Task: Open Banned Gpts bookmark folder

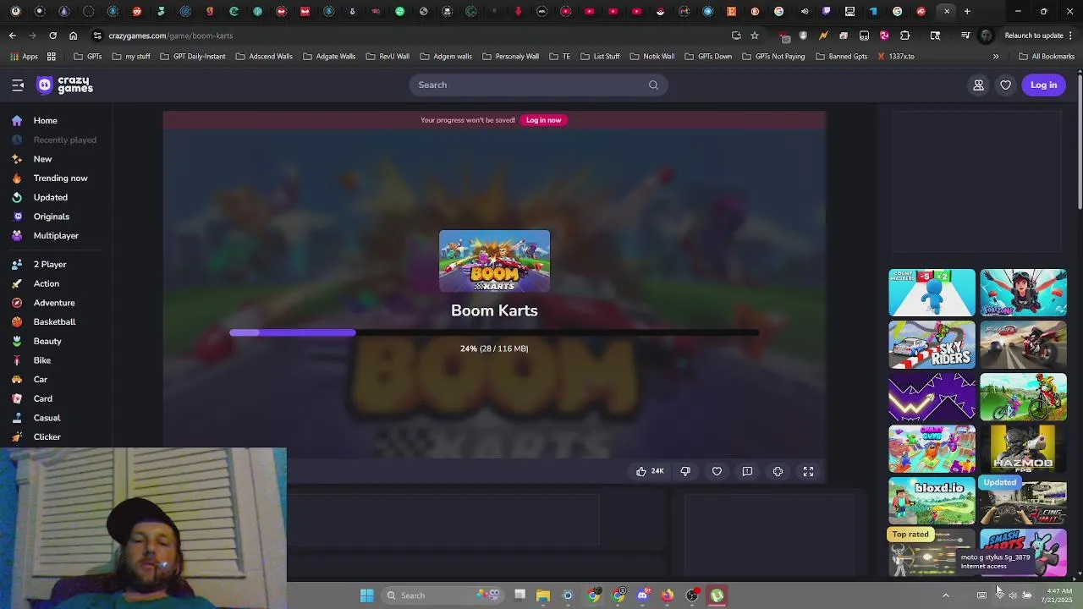Action: click(842, 57)
